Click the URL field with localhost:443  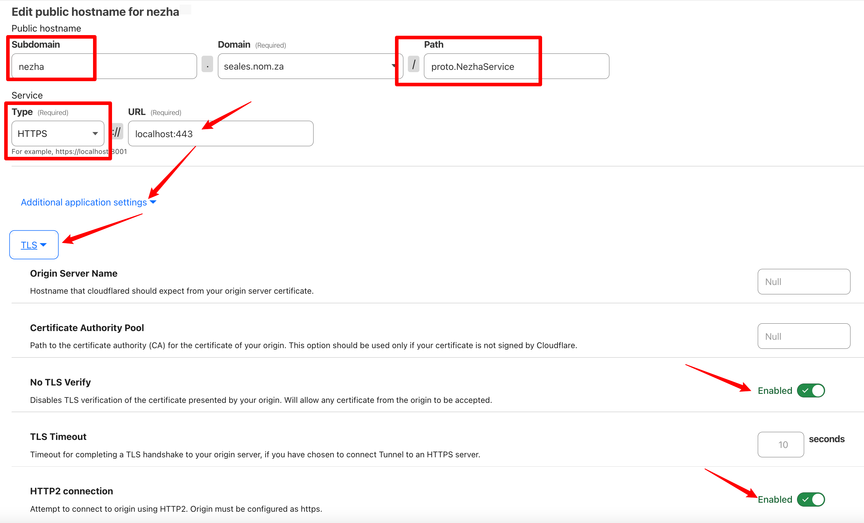click(x=220, y=134)
